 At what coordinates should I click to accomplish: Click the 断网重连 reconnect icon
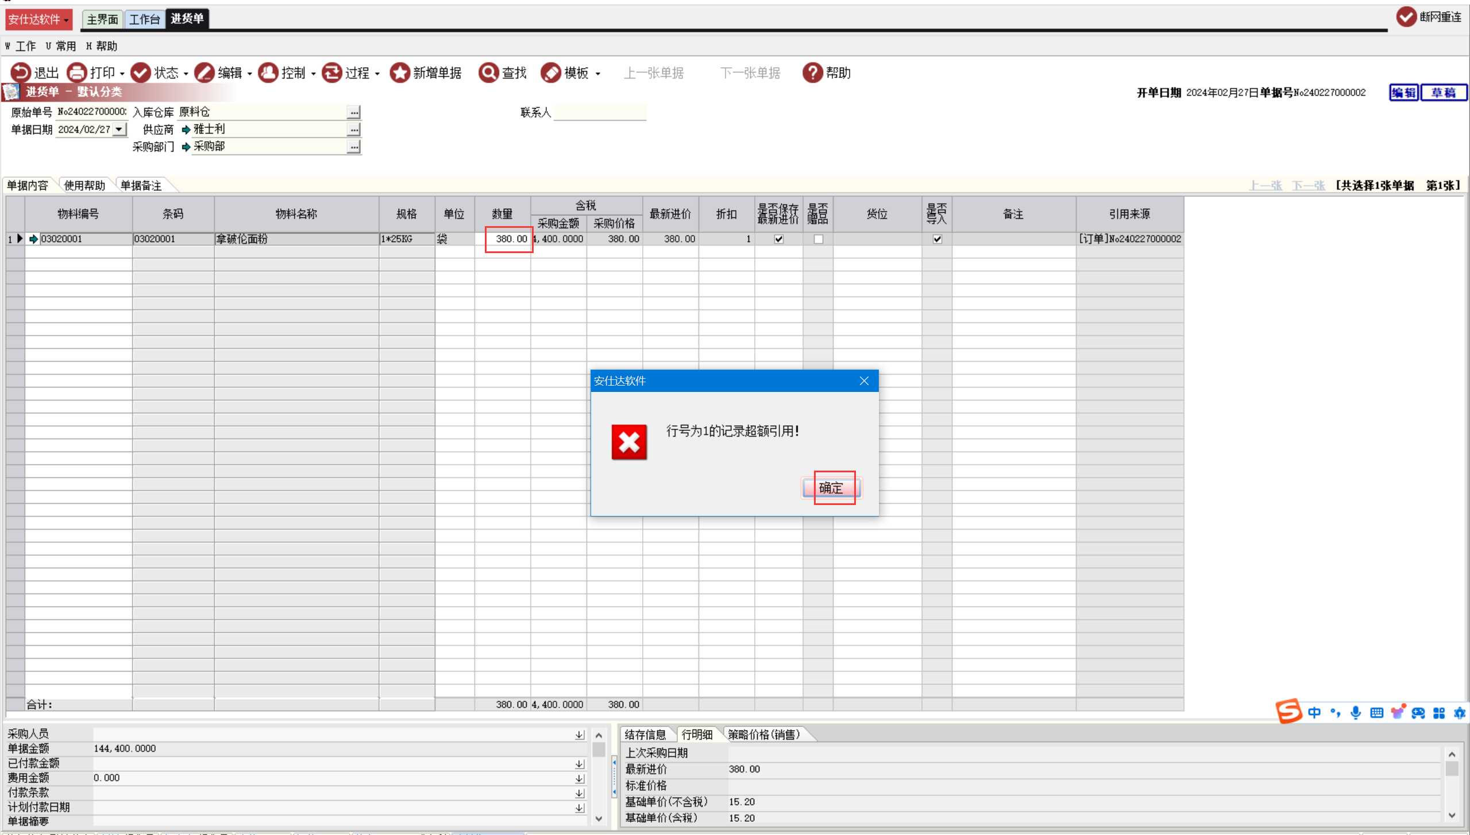pos(1406,17)
